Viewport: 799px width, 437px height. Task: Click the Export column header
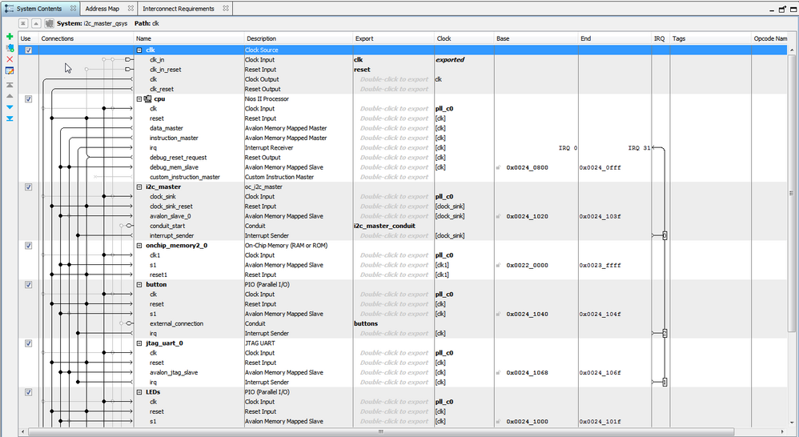point(393,38)
